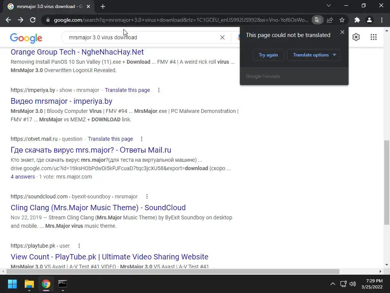Open the terminal window from taskbar
Screen dimensions: 390x293
(62, 284)
